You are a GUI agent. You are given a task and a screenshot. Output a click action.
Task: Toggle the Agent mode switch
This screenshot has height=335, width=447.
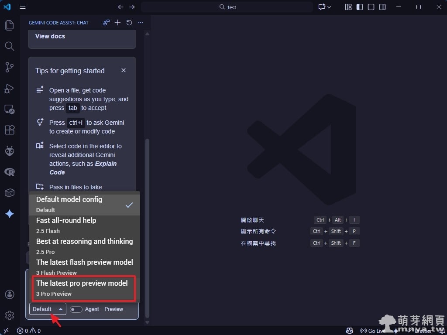(x=76, y=309)
